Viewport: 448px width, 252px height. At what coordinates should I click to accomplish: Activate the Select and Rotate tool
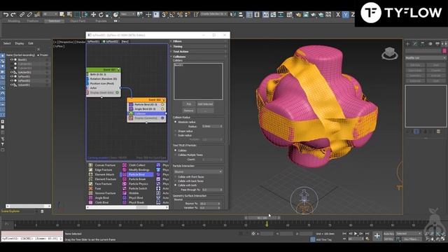(101, 14)
